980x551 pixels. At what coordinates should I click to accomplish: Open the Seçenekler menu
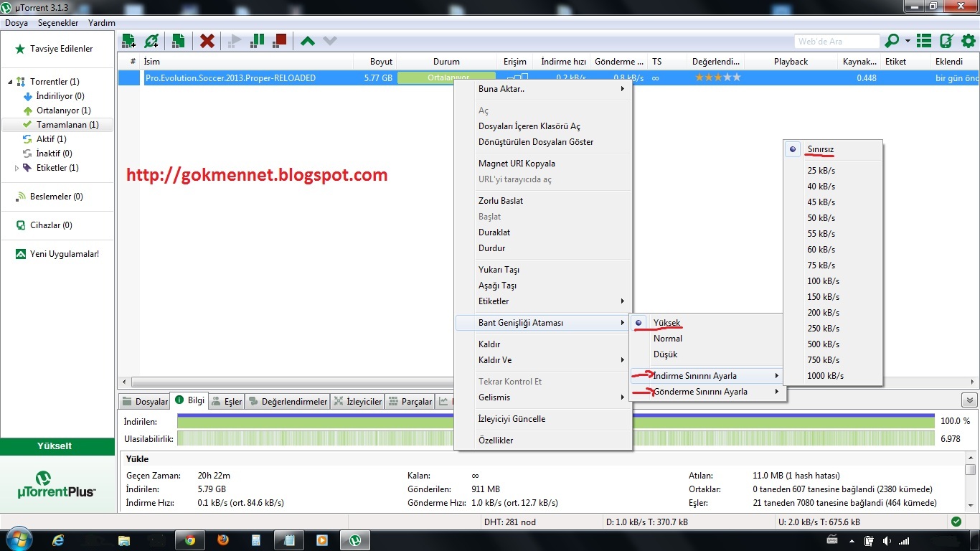[x=58, y=23]
